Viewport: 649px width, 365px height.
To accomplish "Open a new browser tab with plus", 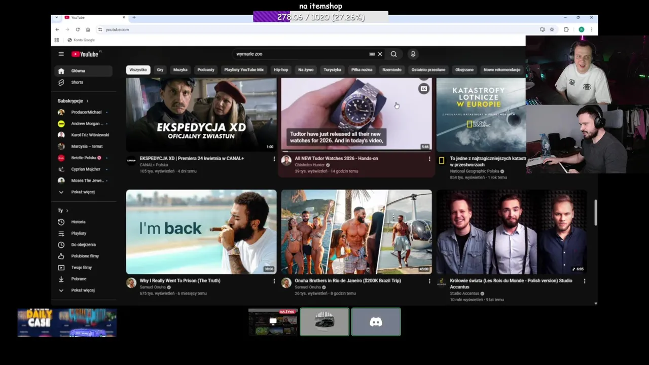I will pos(134,17).
